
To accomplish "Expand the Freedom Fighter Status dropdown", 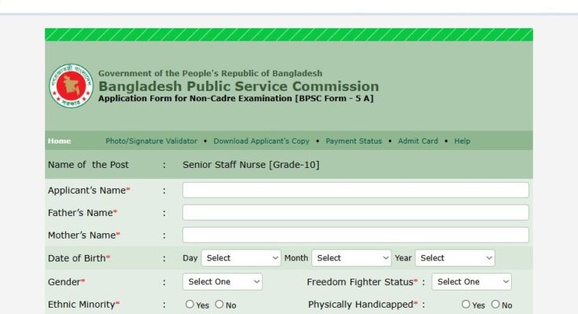I will (x=471, y=282).
